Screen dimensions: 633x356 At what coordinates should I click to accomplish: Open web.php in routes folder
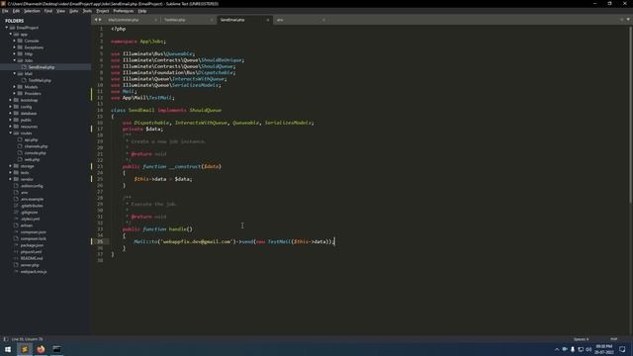click(32, 159)
